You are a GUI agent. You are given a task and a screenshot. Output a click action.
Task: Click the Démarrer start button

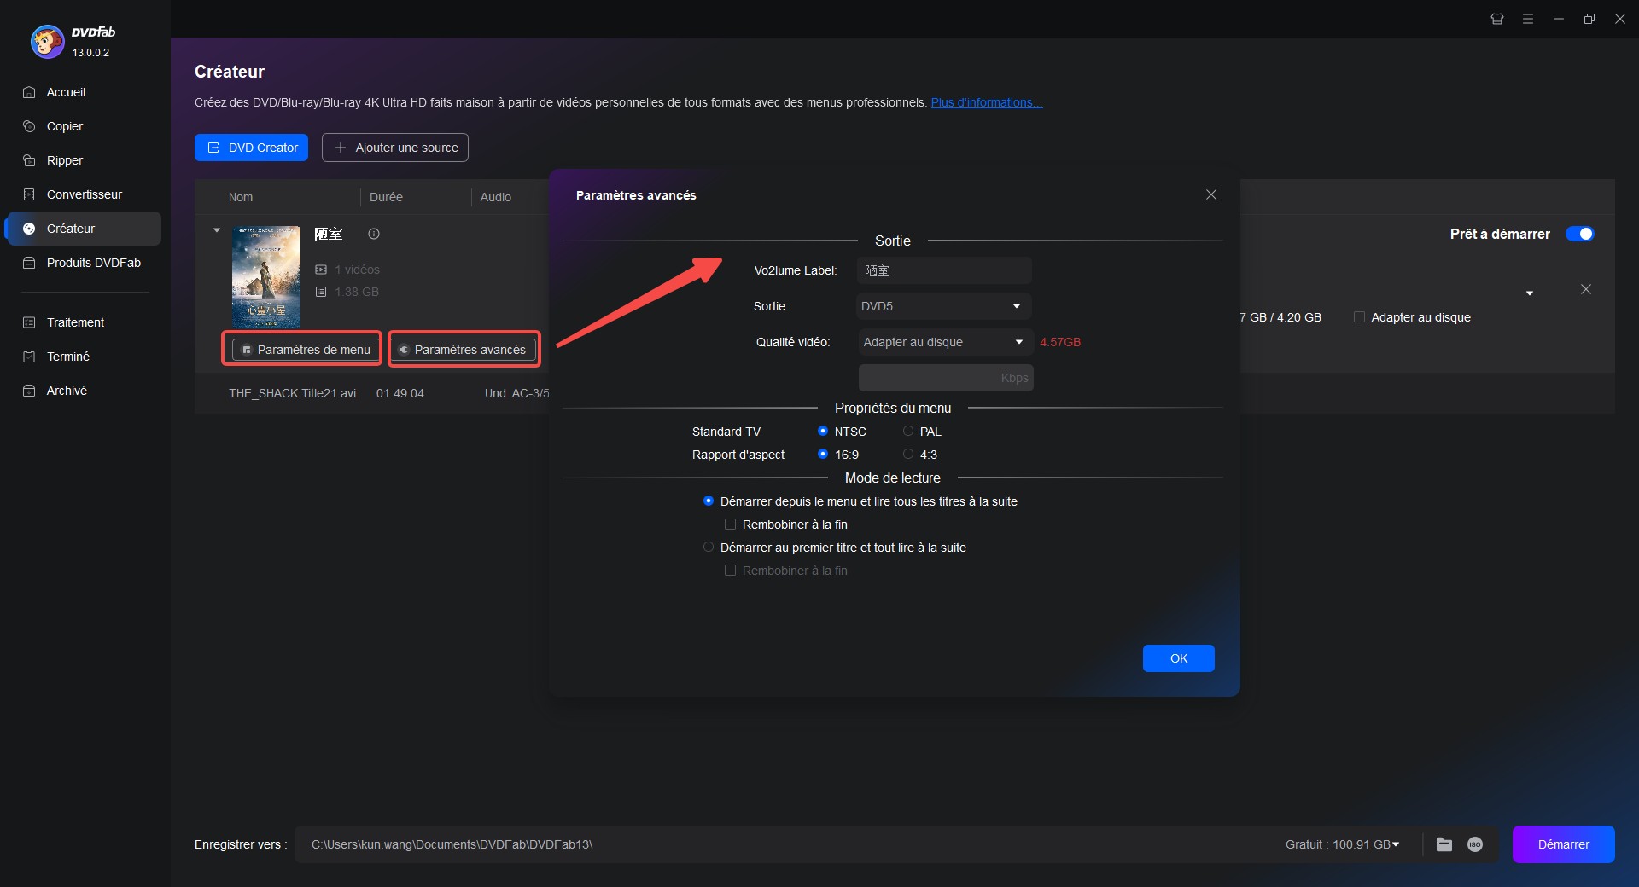pyautogui.click(x=1563, y=844)
